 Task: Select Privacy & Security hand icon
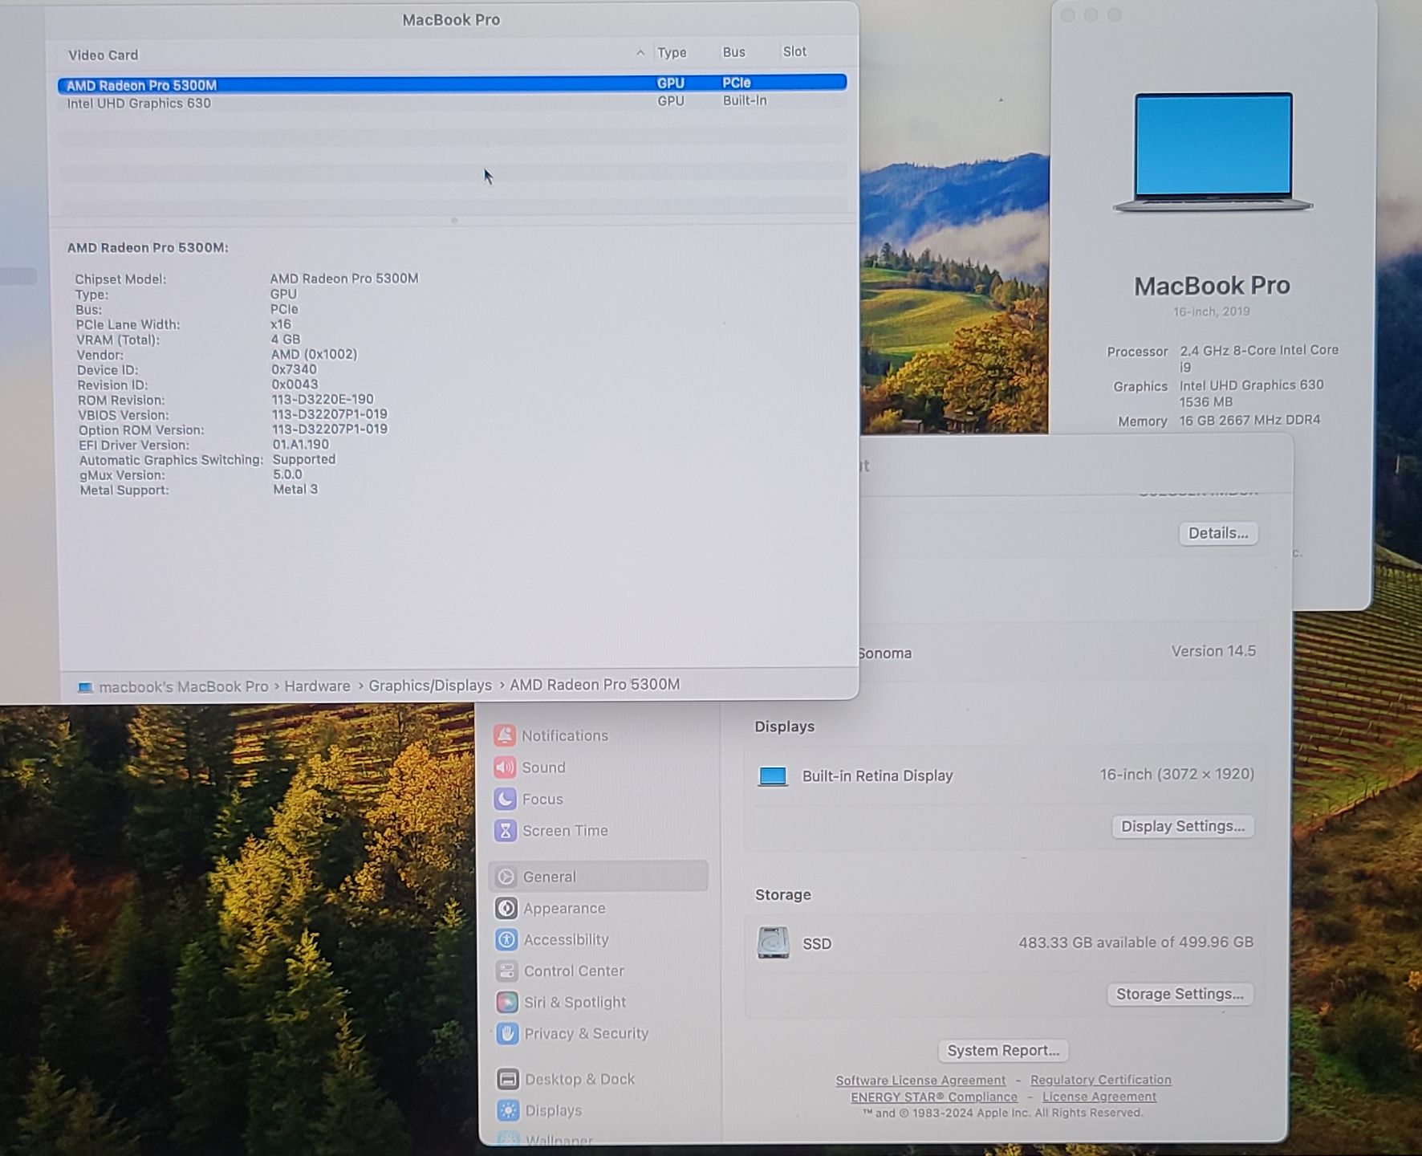point(507,1033)
